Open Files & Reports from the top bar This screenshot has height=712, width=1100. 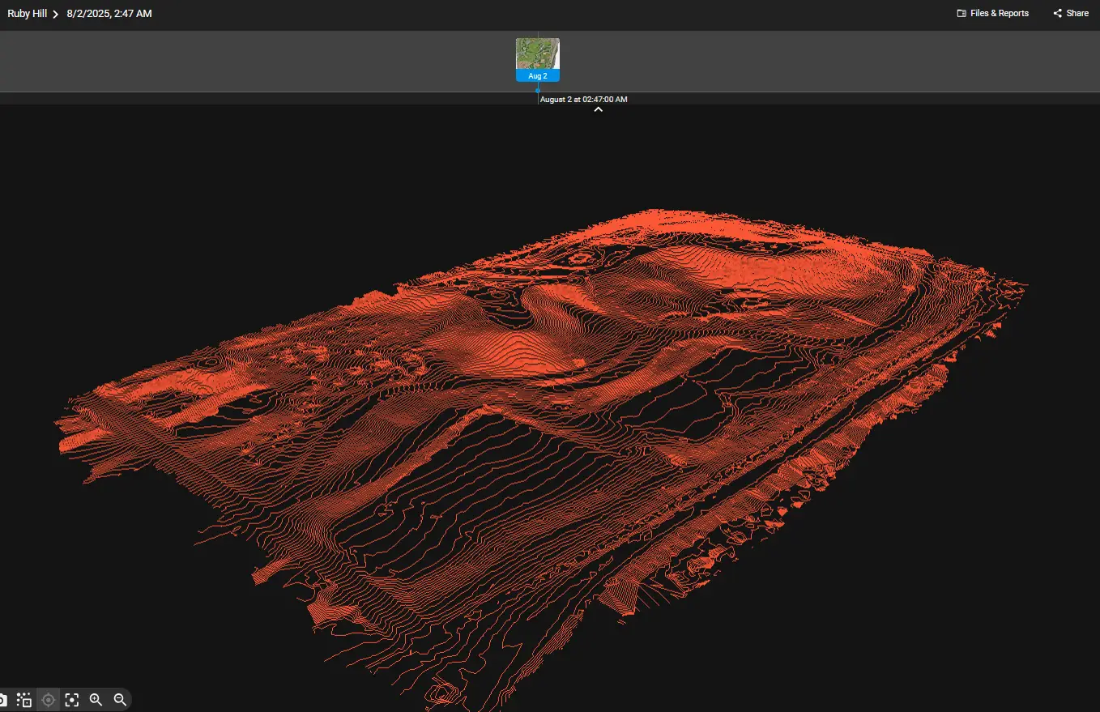coord(992,13)
